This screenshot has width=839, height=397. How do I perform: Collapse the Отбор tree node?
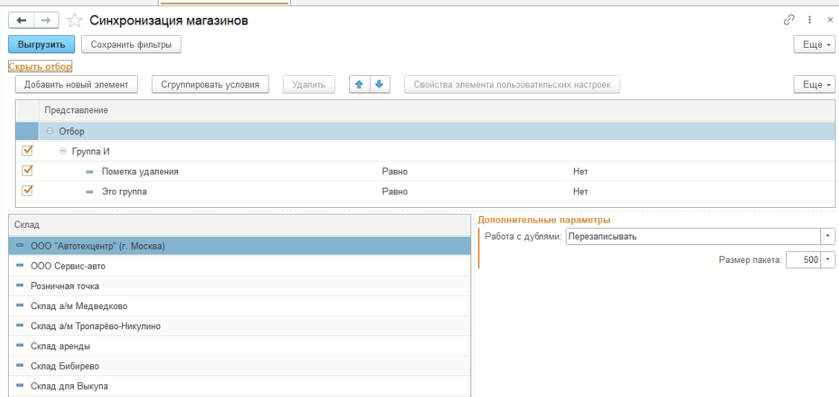click(x=51, y=131)
